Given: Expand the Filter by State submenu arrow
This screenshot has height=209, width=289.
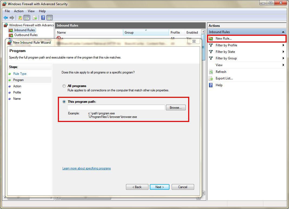Looking at the screenshot, I should 283,52.
